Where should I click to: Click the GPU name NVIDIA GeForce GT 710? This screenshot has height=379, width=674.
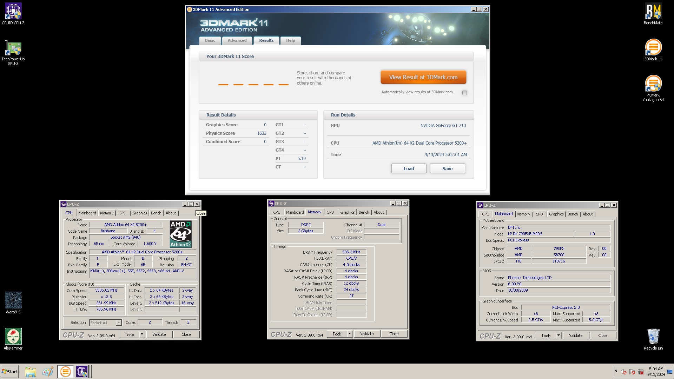coord(443,126)
